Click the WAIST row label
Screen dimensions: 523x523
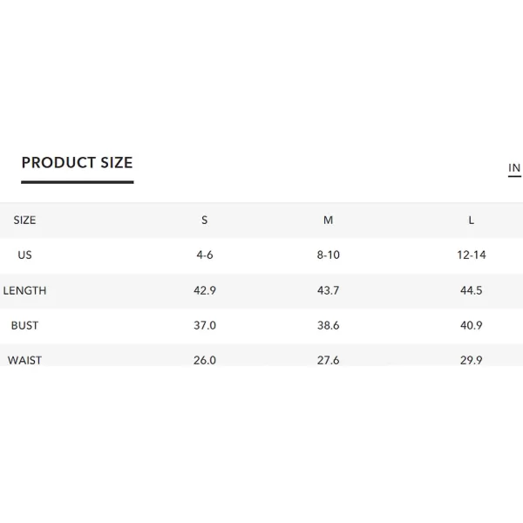24,360
